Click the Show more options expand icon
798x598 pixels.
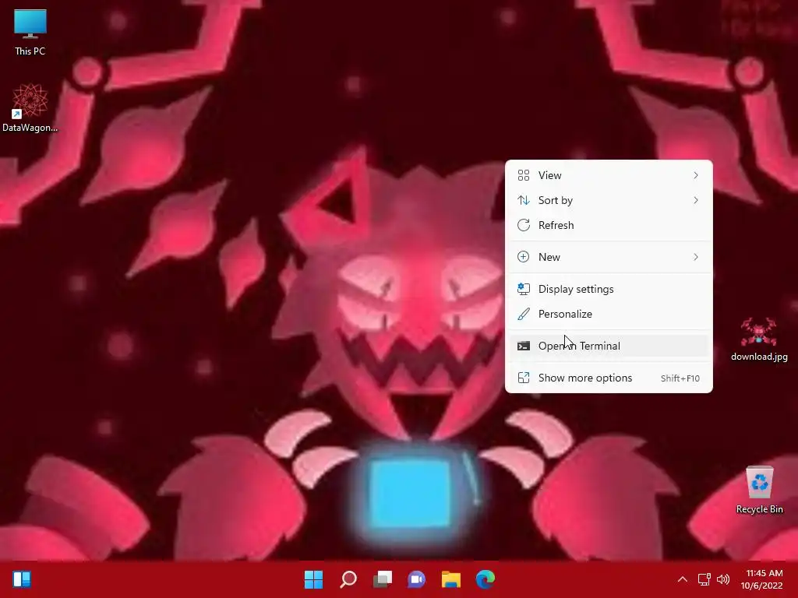coord(523,378)
